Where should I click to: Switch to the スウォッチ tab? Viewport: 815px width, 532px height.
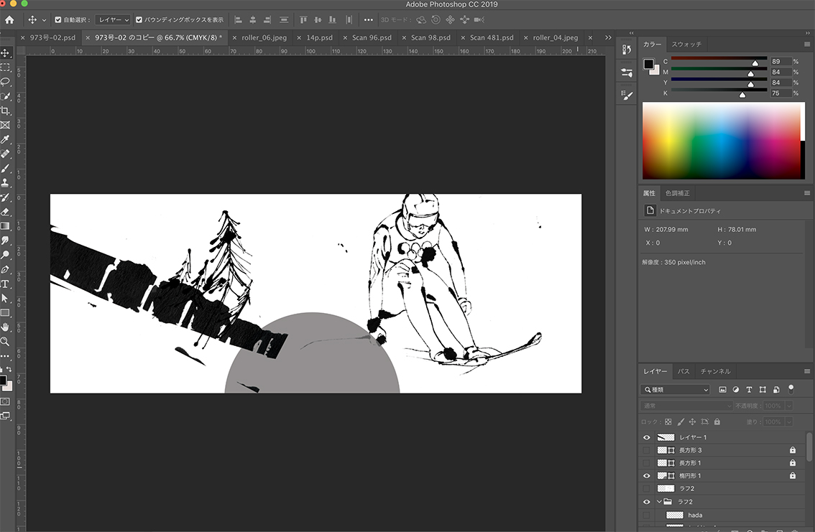(x=686, y=45)
